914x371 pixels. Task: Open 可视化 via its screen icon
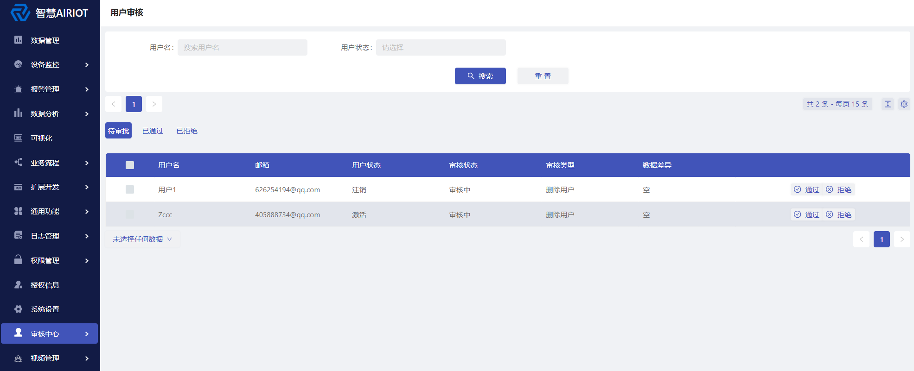click(18, 138)
